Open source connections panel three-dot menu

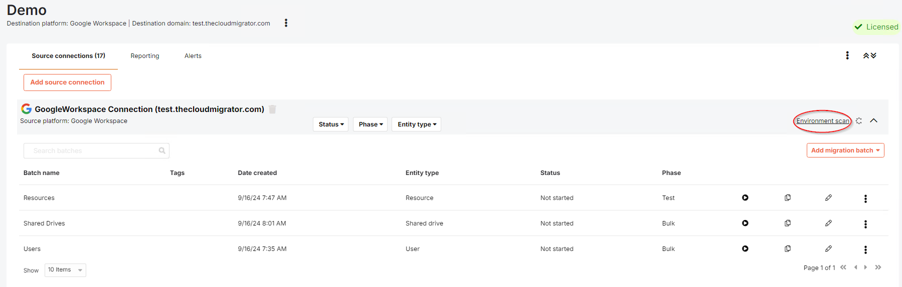coord(847,55)
